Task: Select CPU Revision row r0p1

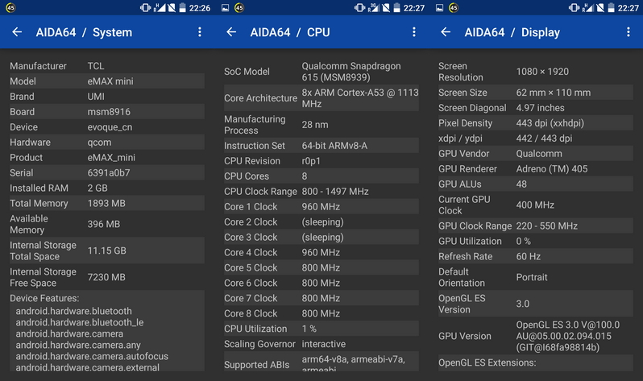Action: point(321,161)
